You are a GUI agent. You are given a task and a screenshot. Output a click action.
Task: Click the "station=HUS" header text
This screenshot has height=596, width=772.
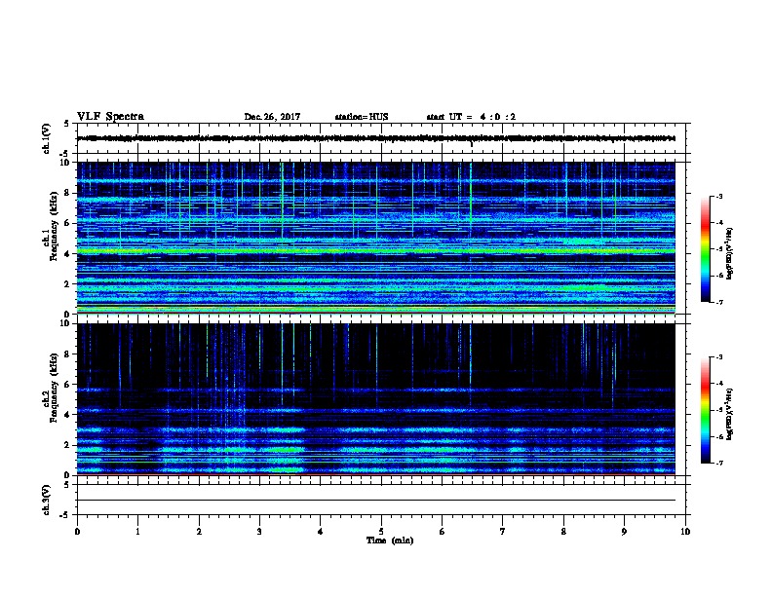tap(362, 117)
